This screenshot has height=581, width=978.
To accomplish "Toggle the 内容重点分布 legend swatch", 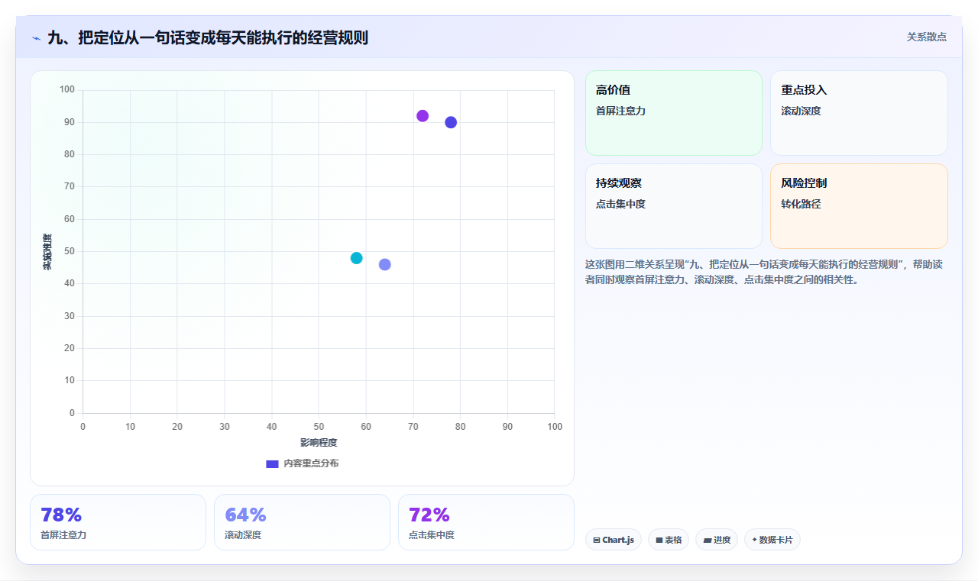I will 272,463.
